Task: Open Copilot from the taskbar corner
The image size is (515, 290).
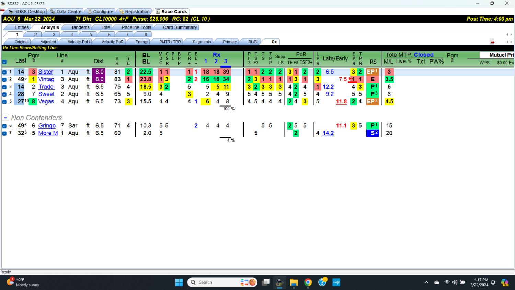Action: pos(505,282)
